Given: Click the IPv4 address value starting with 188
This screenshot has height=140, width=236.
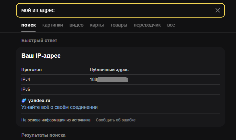Looking at the screenshot, I should pyautogui.click(x=109, y=80).
